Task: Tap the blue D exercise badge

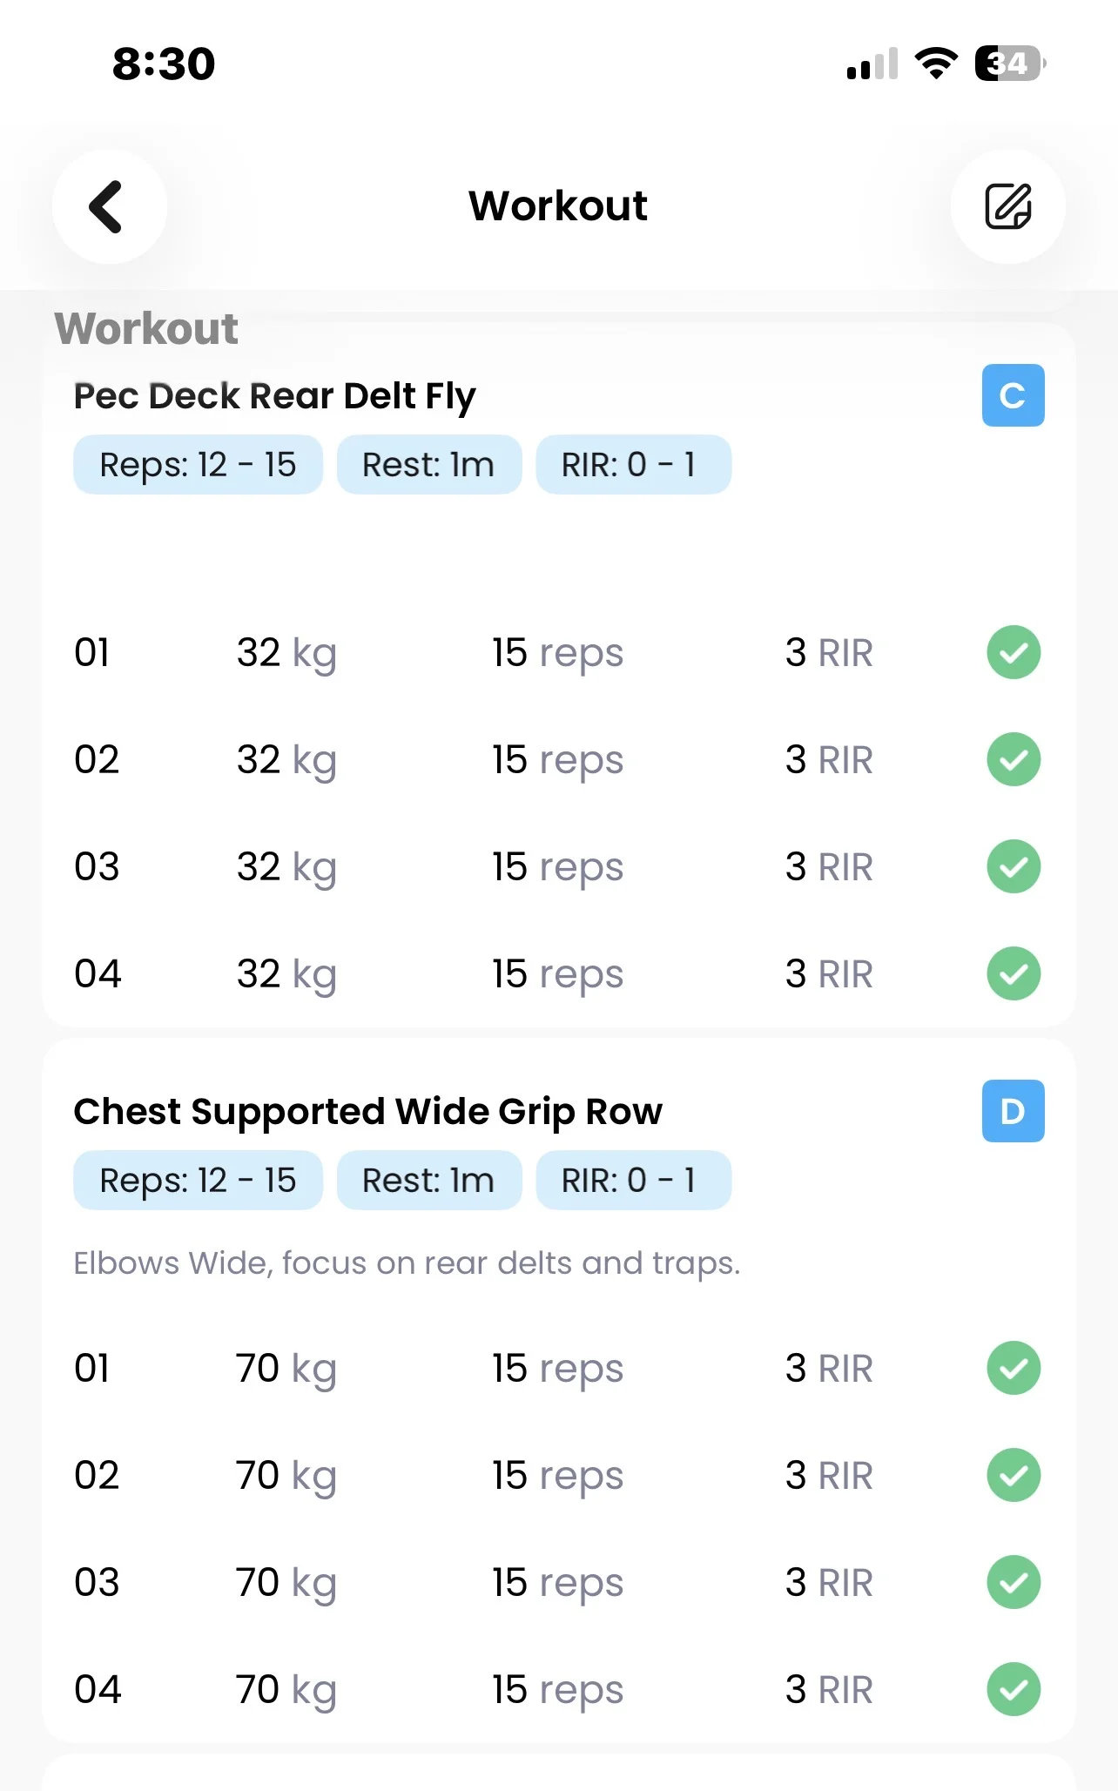Action: [x=1013, y=1111]
